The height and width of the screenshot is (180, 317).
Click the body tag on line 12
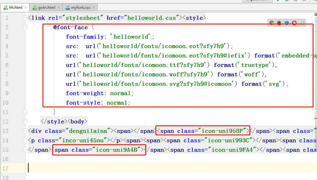click(x=77, y=122)
